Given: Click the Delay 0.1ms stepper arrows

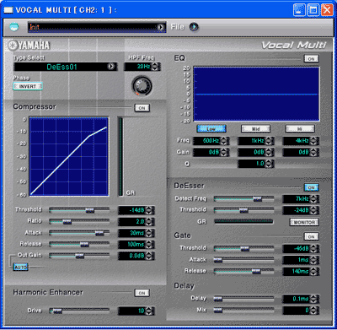Looking at the screenshot, I should (313, 299).
